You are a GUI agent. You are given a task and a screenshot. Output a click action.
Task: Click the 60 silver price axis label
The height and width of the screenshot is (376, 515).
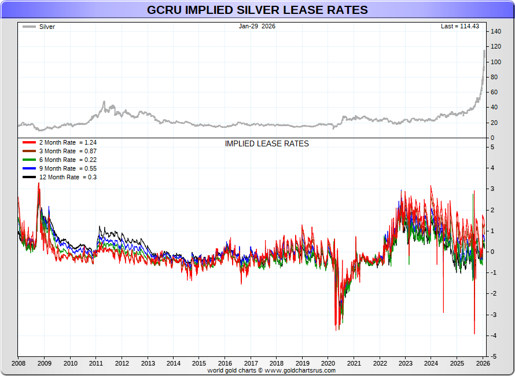pyautogui.click(x=494, y=93)
